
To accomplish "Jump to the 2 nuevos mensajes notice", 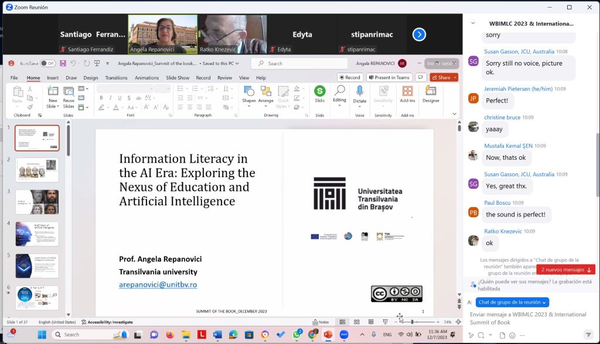I will (565, 270).
